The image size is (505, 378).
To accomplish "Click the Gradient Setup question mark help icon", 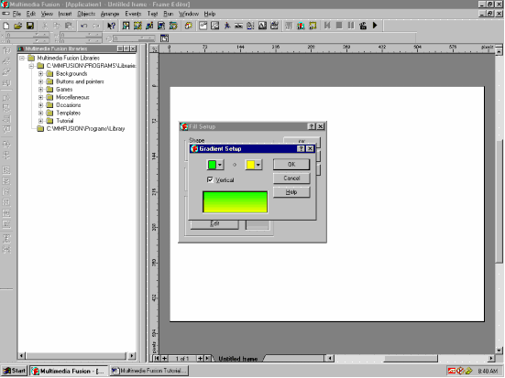I will tap(301, 148).
